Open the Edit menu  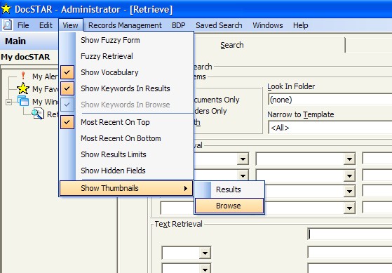[46, 25]
